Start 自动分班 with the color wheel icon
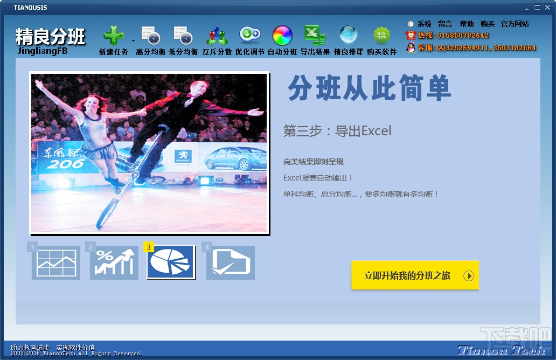556x360 pixels. coord(282,36)
